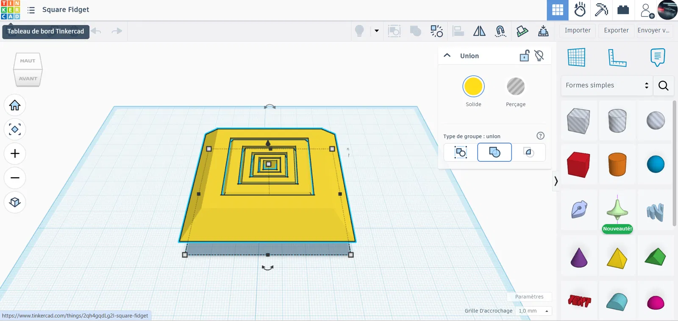The width and height of the screenshot is (678, 321).
Task: Open the designs list menu icon
Action: (x=31, y=10)
